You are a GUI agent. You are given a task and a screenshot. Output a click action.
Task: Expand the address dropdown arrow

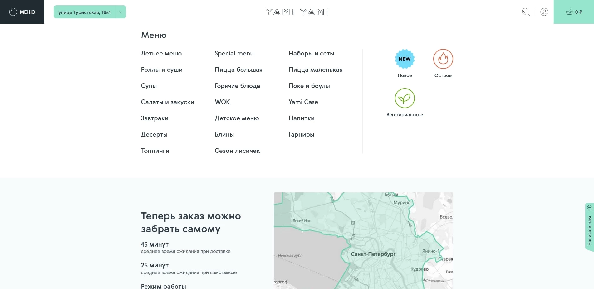coord(121,12)
